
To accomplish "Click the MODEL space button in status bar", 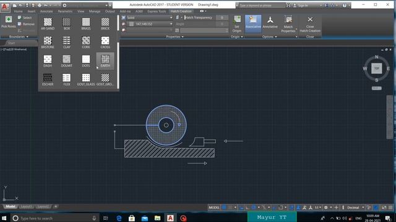I will pyautogui.click(x=214, y=207).
